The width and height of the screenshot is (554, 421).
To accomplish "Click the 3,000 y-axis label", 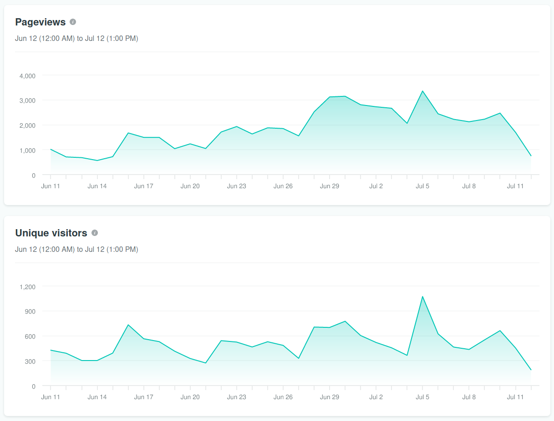I will 27,100.
